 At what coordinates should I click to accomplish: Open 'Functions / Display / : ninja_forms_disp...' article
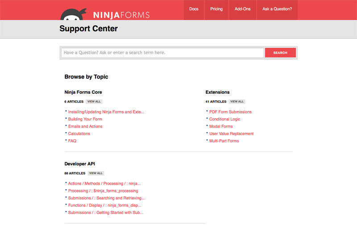[x=105, y=205]
